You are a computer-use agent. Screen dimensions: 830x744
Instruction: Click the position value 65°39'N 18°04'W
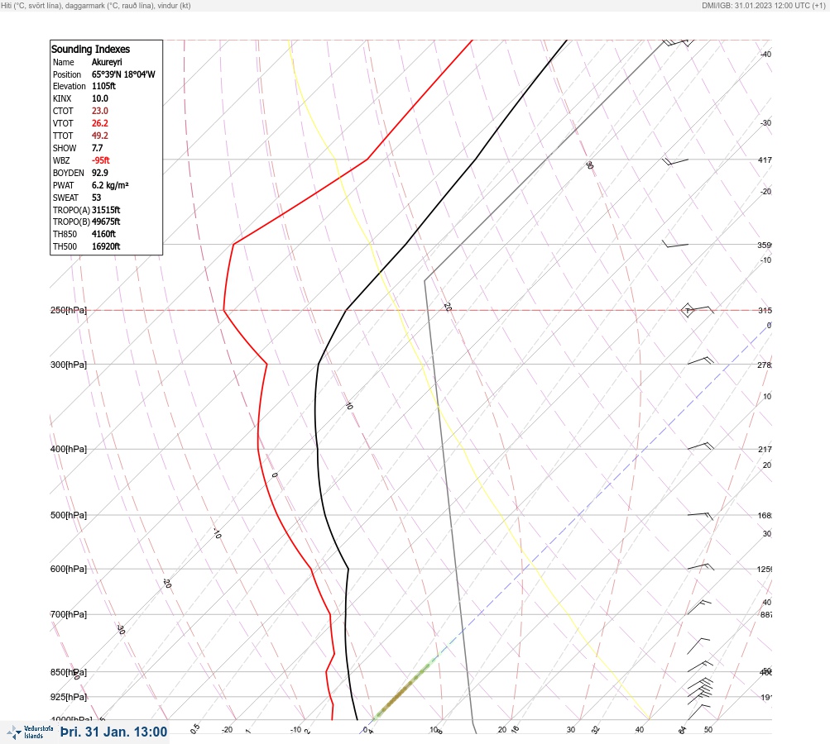(x=123, y=74)
